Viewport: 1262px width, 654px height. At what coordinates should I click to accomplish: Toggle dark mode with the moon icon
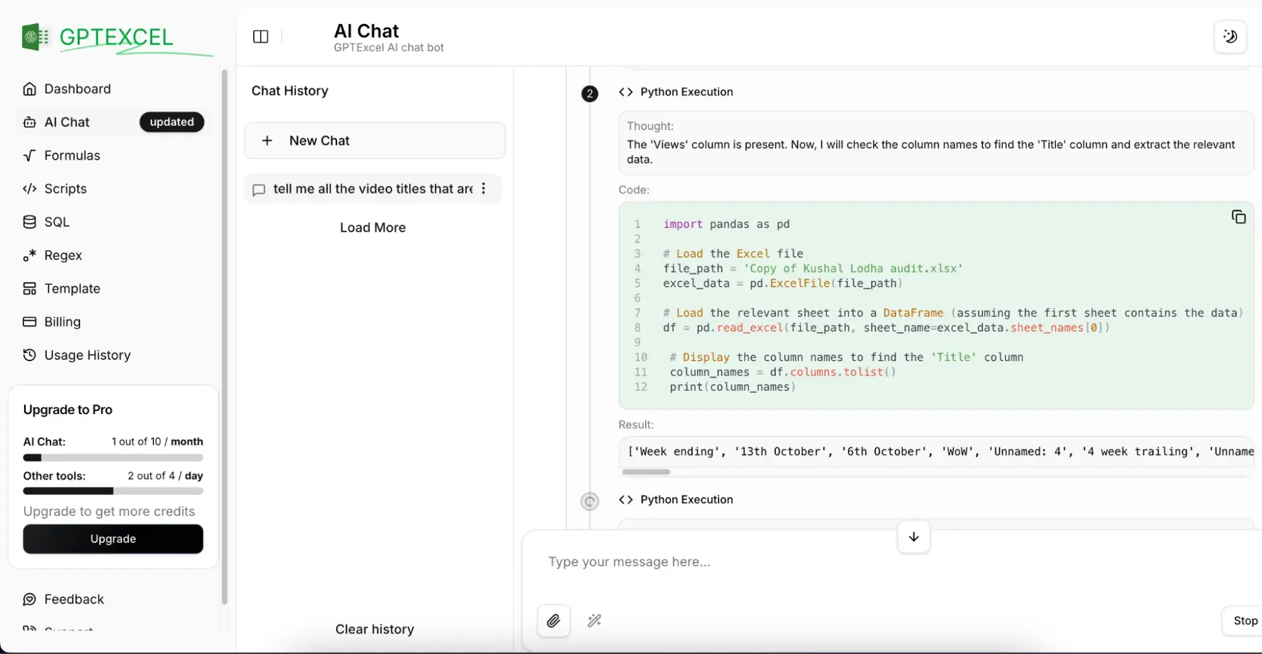click(x=1230, y=36)
